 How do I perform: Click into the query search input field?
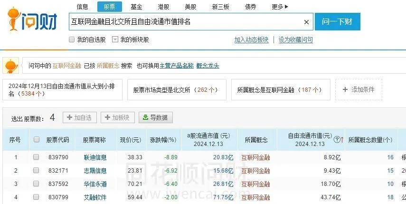click(x=185, y=22)
